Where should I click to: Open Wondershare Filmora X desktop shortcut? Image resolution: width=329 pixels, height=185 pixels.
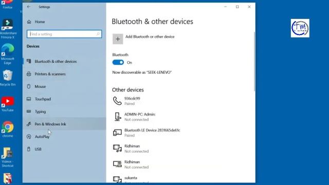8,29
